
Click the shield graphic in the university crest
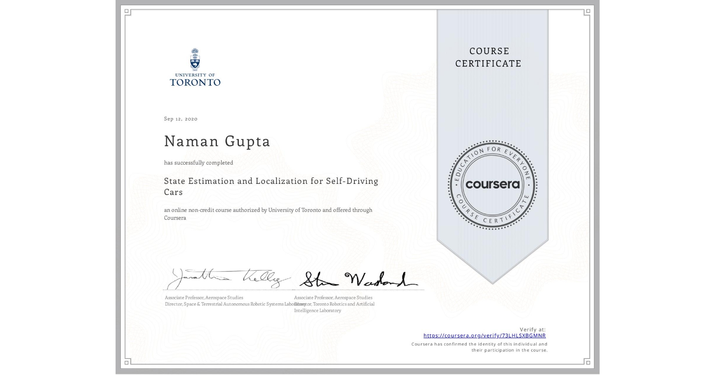(196, 61)
